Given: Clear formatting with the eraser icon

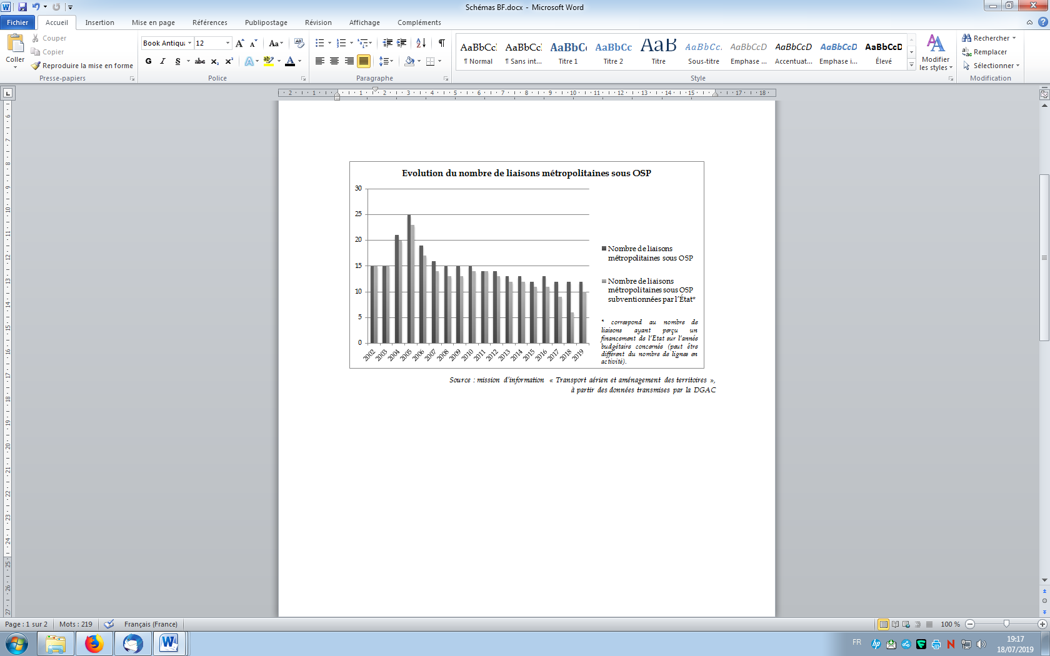Looking at the screenshot, I should pos(299,43).
